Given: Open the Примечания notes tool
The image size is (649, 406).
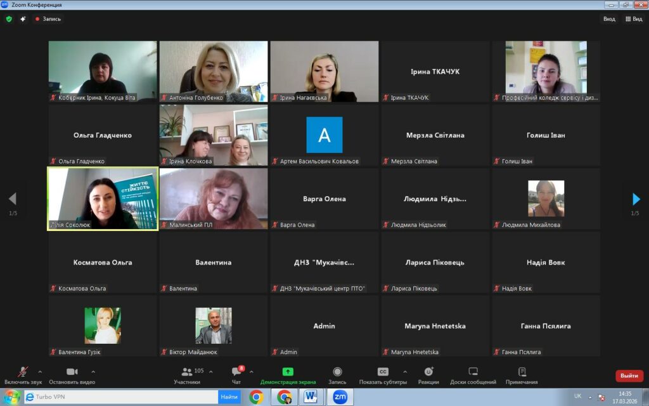Looking at the screenshot, I should pyautogui.click(x=522, y=372).
